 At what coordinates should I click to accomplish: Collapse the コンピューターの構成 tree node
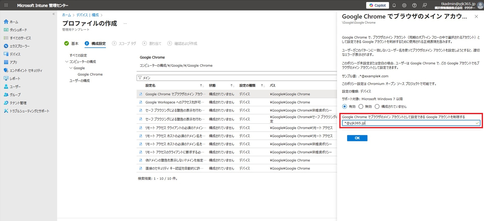pos(67,62)
